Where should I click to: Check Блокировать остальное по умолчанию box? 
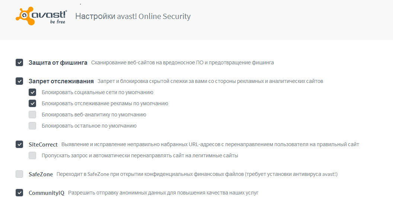pos(32,126)
